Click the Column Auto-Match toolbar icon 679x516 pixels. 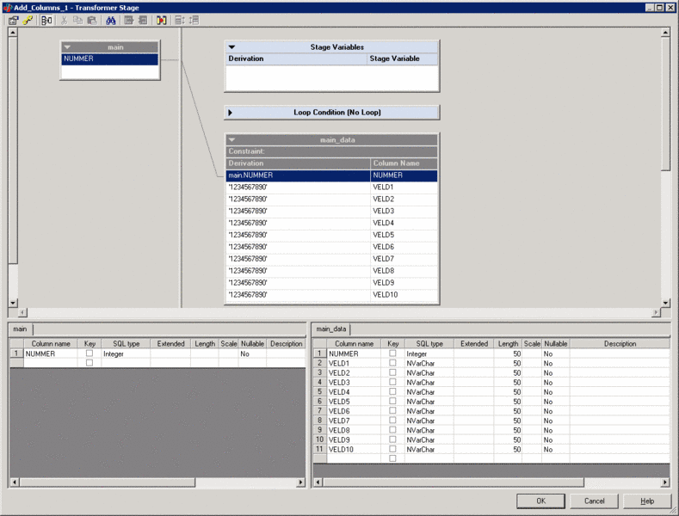(162, 21)
